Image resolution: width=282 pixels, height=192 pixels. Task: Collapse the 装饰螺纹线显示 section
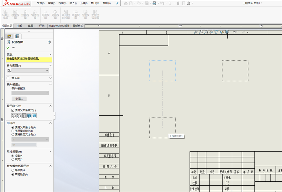50,166
